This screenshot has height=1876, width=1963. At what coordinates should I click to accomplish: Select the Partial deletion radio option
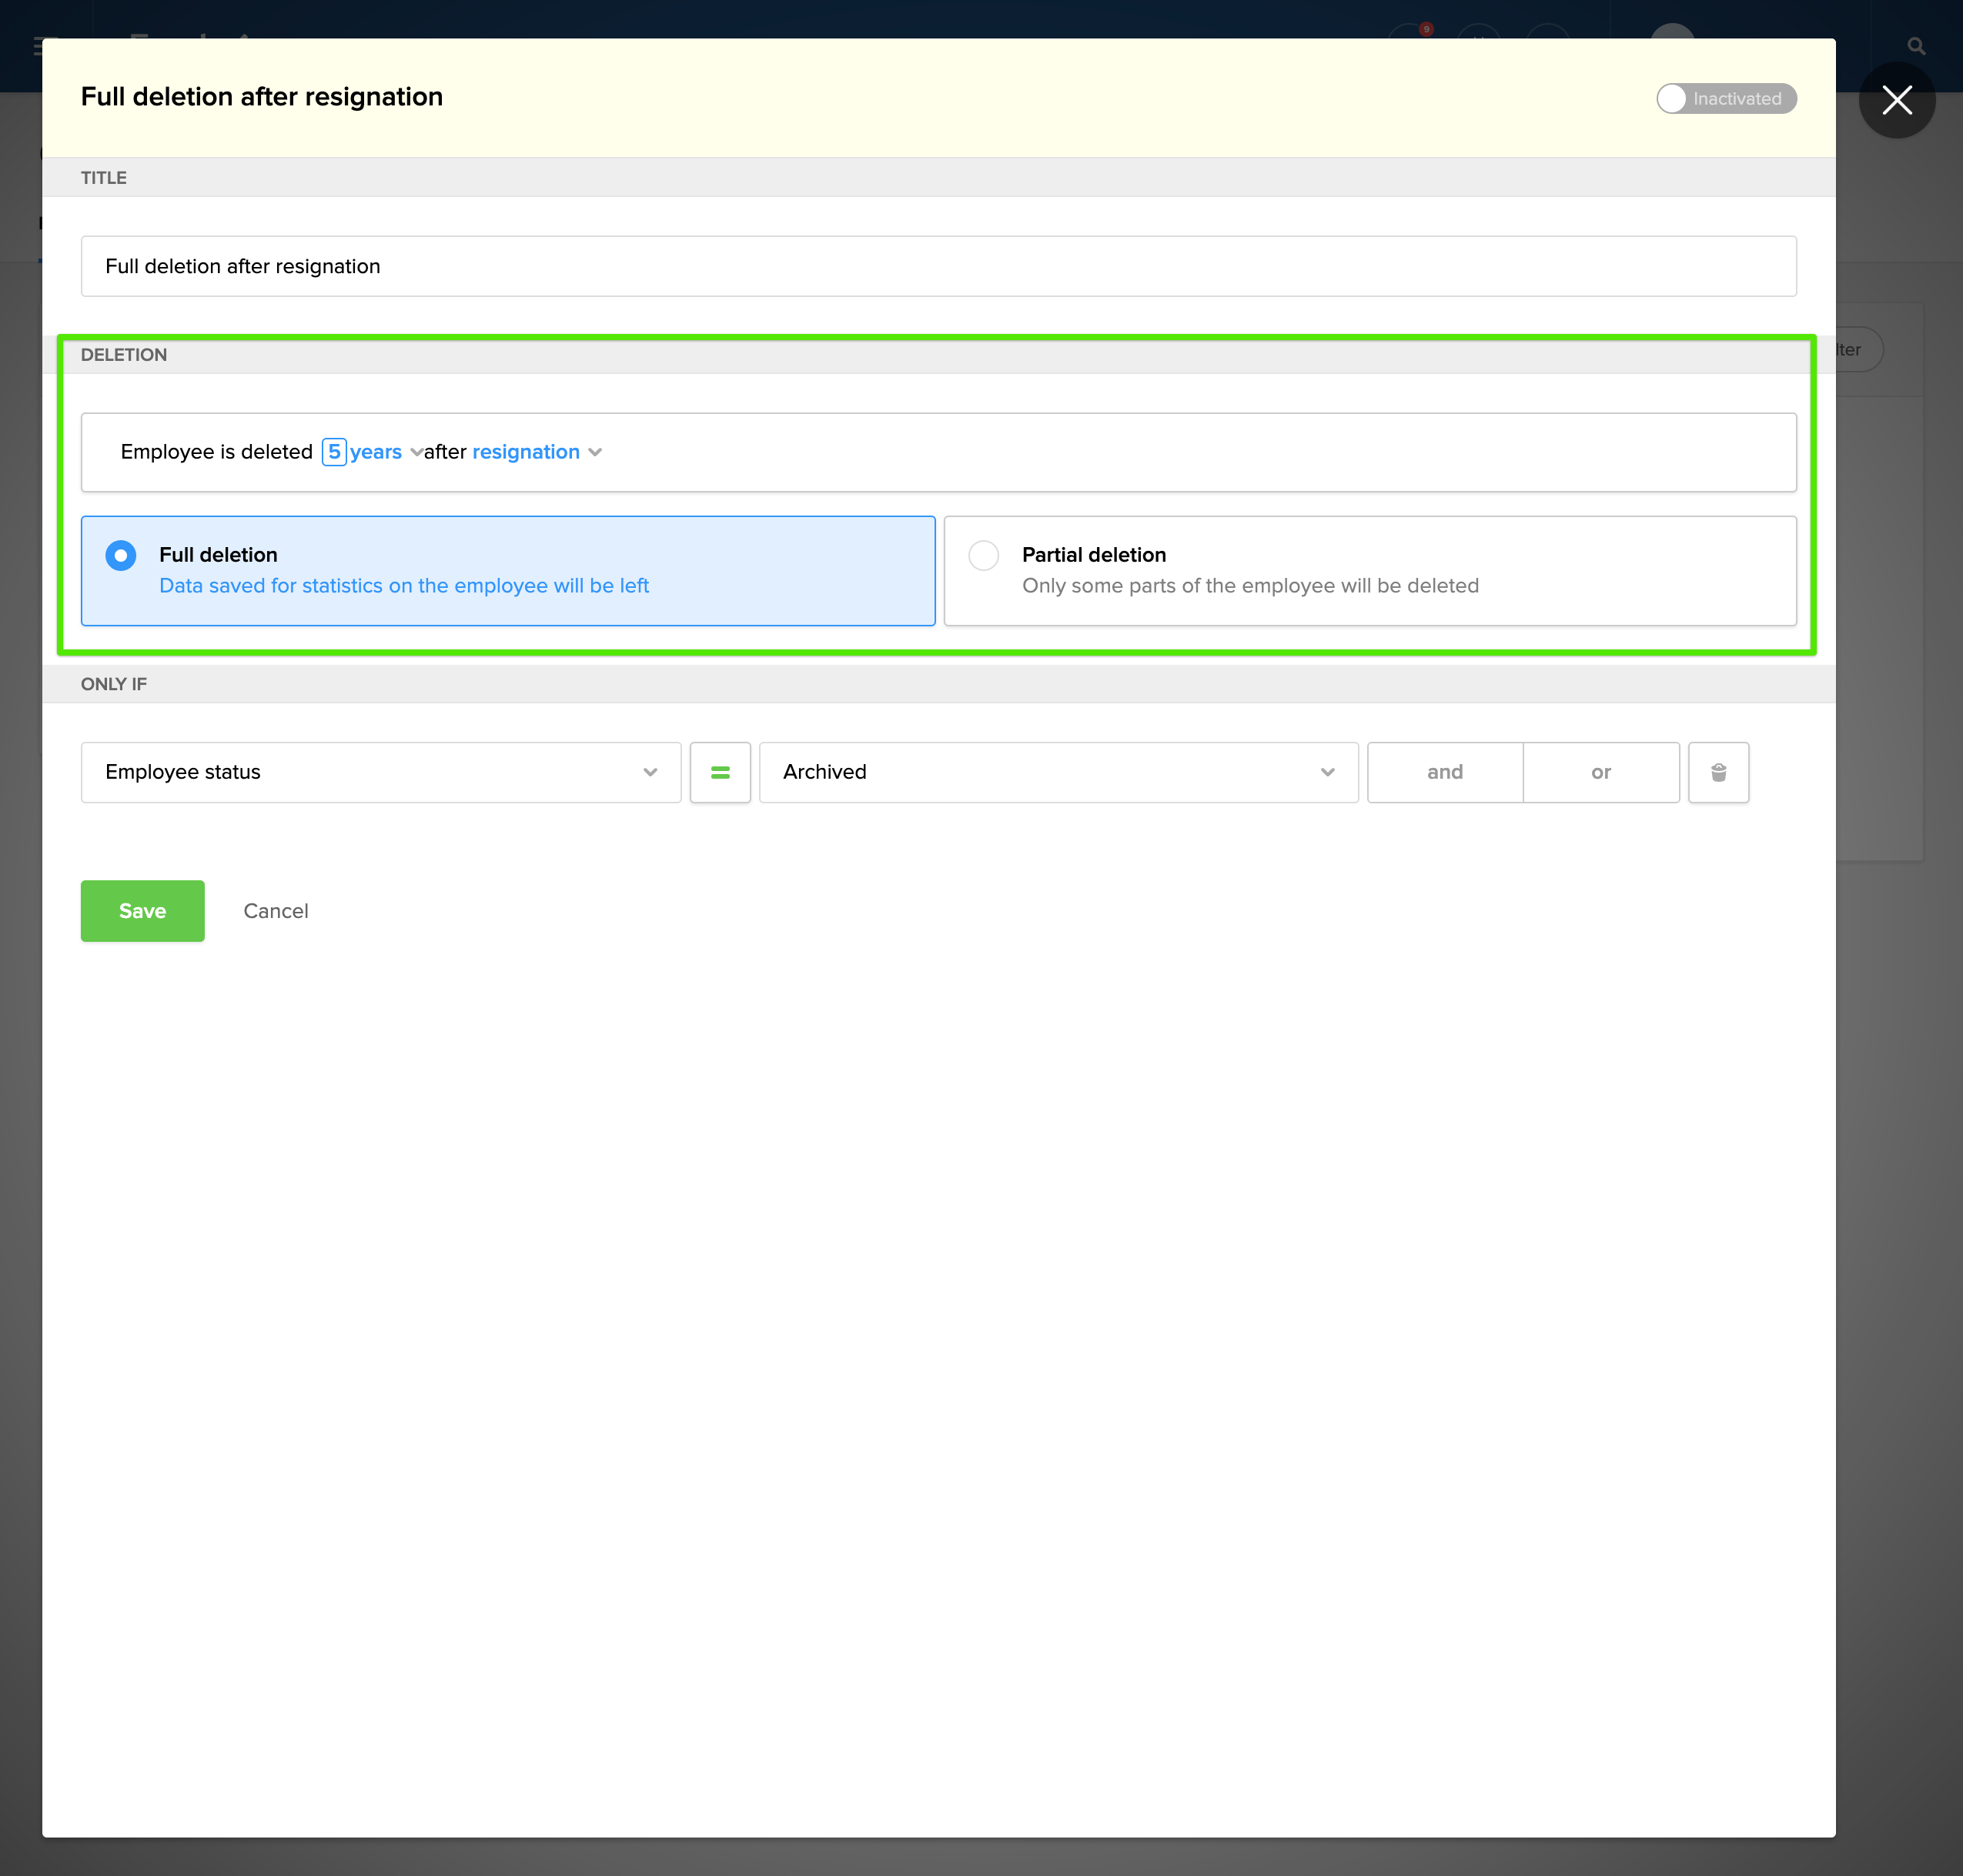[984, 556]
